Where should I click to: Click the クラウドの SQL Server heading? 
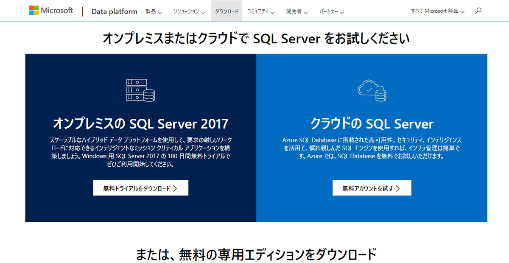[x=372, y=123]
